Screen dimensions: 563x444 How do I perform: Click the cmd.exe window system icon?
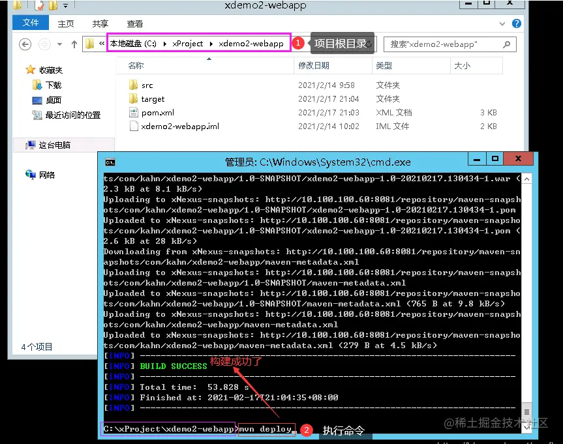[x=110, y=162]
